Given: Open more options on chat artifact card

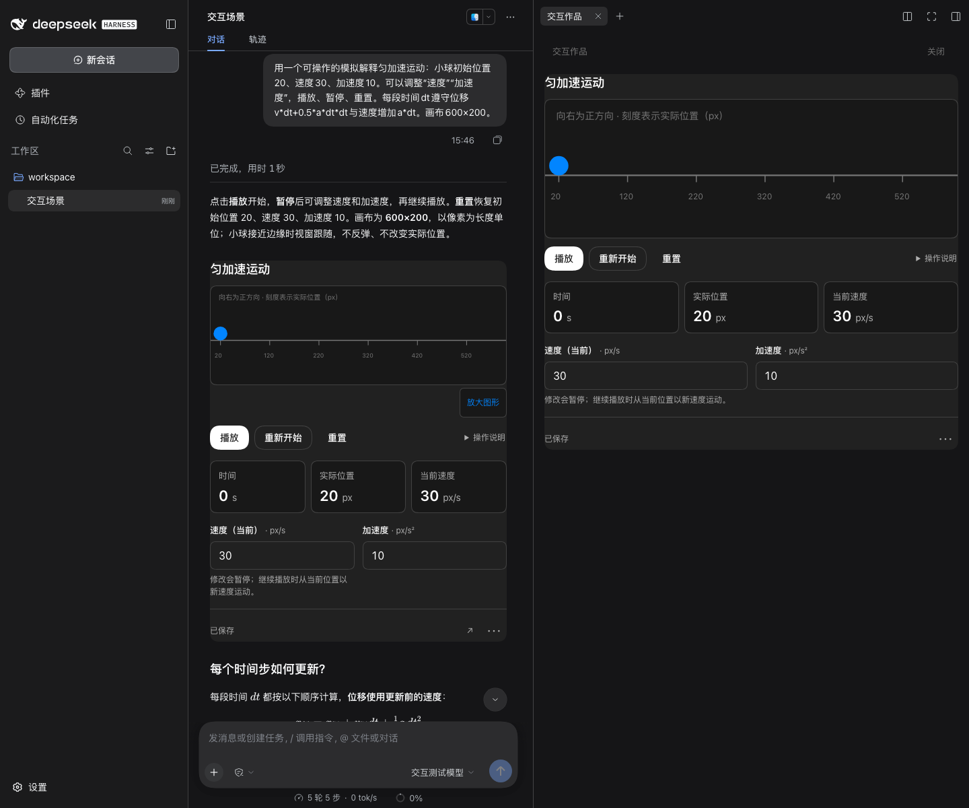Looking at the screenshot, I should pyautogui.click(x=494, y=631).
